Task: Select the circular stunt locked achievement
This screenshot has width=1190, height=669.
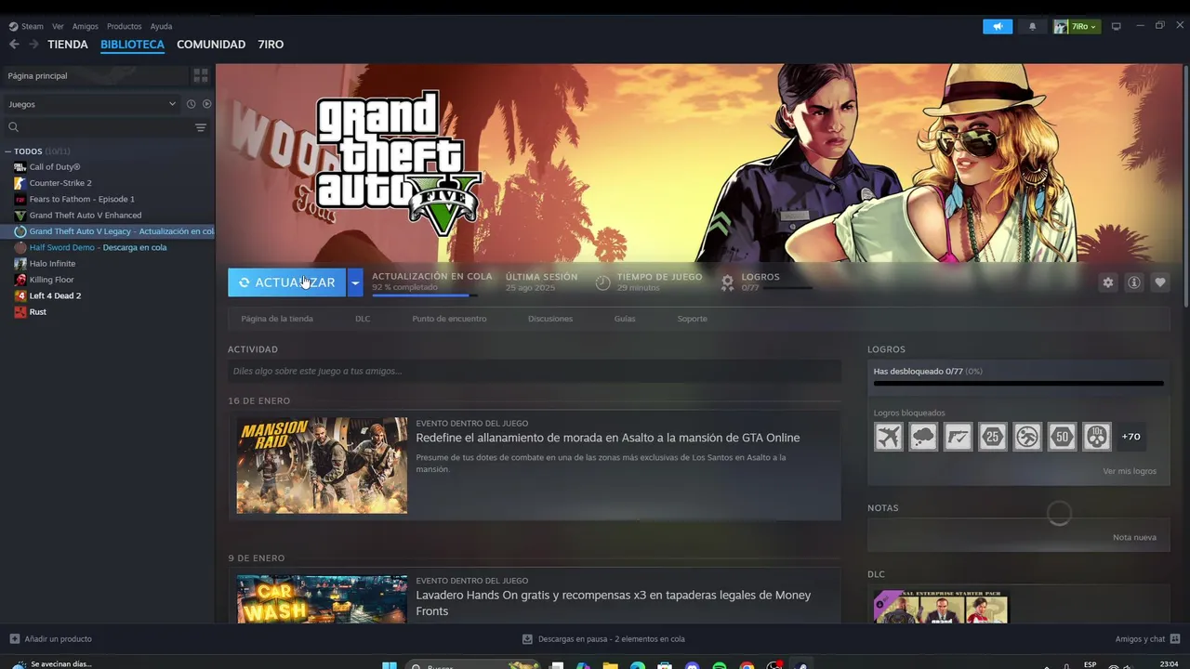Action: click(1027, 437)
